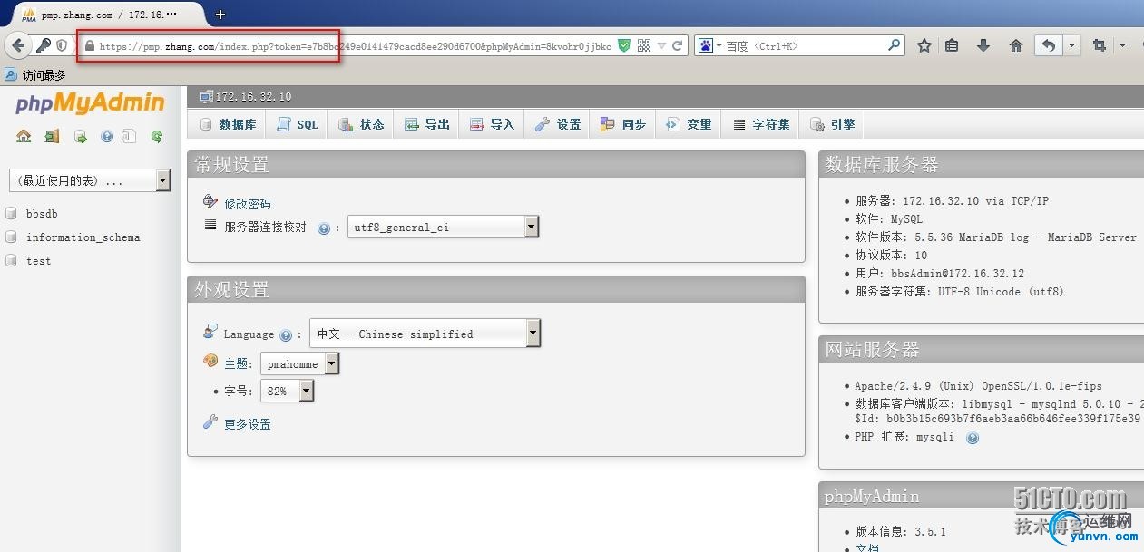Click the browser home icon in toolbar
The height and width of the screenshot is (552, 1144).
(x=1016, y=45)
